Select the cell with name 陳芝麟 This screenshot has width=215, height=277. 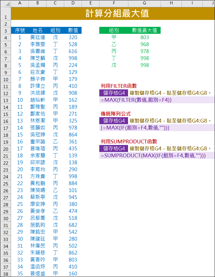(38, 58)
